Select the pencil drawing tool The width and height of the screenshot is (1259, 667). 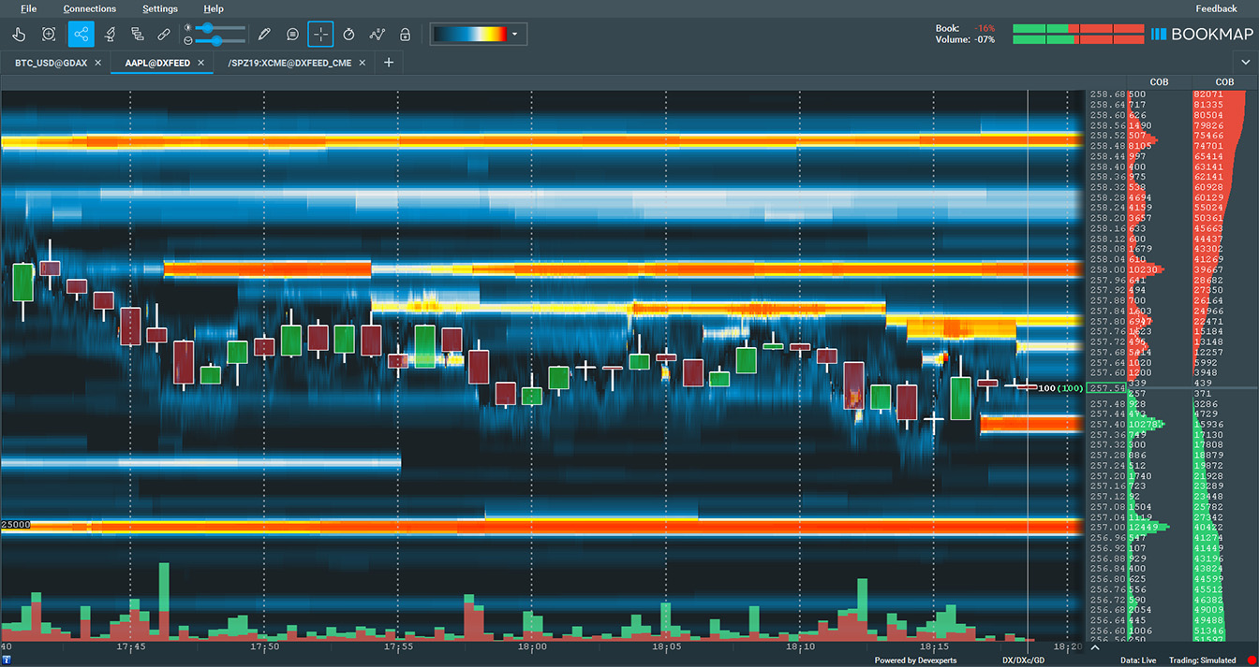tap(264, 35)
